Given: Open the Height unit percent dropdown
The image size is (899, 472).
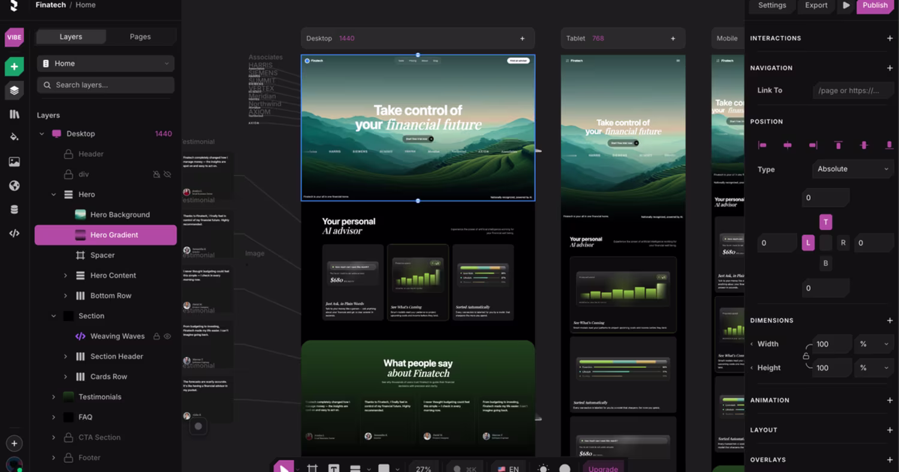Looking at the screenshot, I should tap(874, 368).
